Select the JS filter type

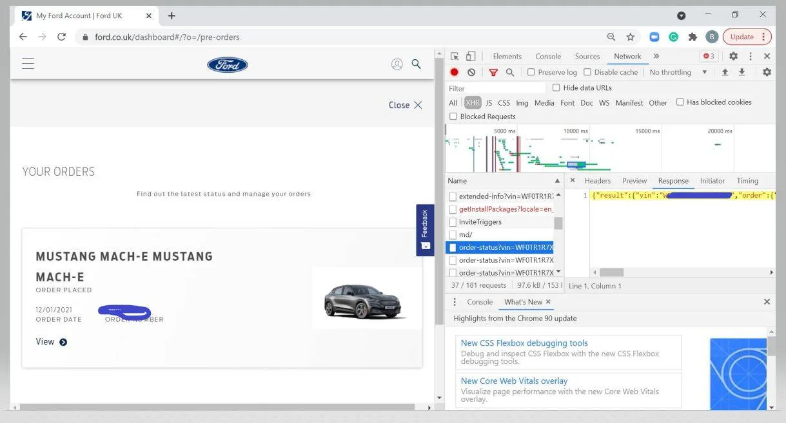[489, 103]
